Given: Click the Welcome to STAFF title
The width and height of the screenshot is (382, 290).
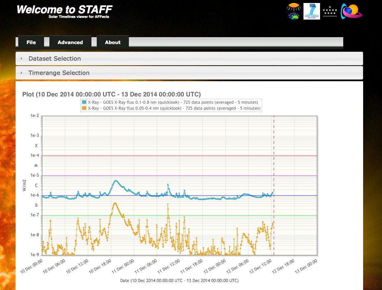Looking at the screenshot, I should 65,9.
